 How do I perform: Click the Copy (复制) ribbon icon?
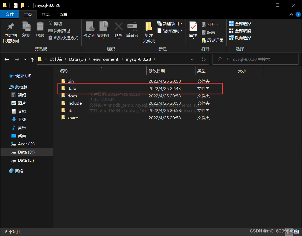(x=26, y=30)
